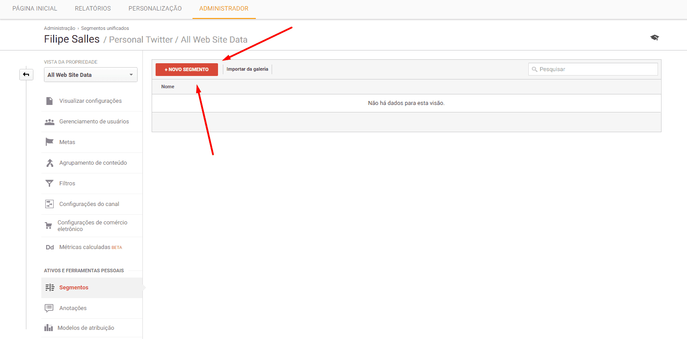
Task: Switch to the Relatórios tab
Action: pyautogui.click(x=93, y=9)
